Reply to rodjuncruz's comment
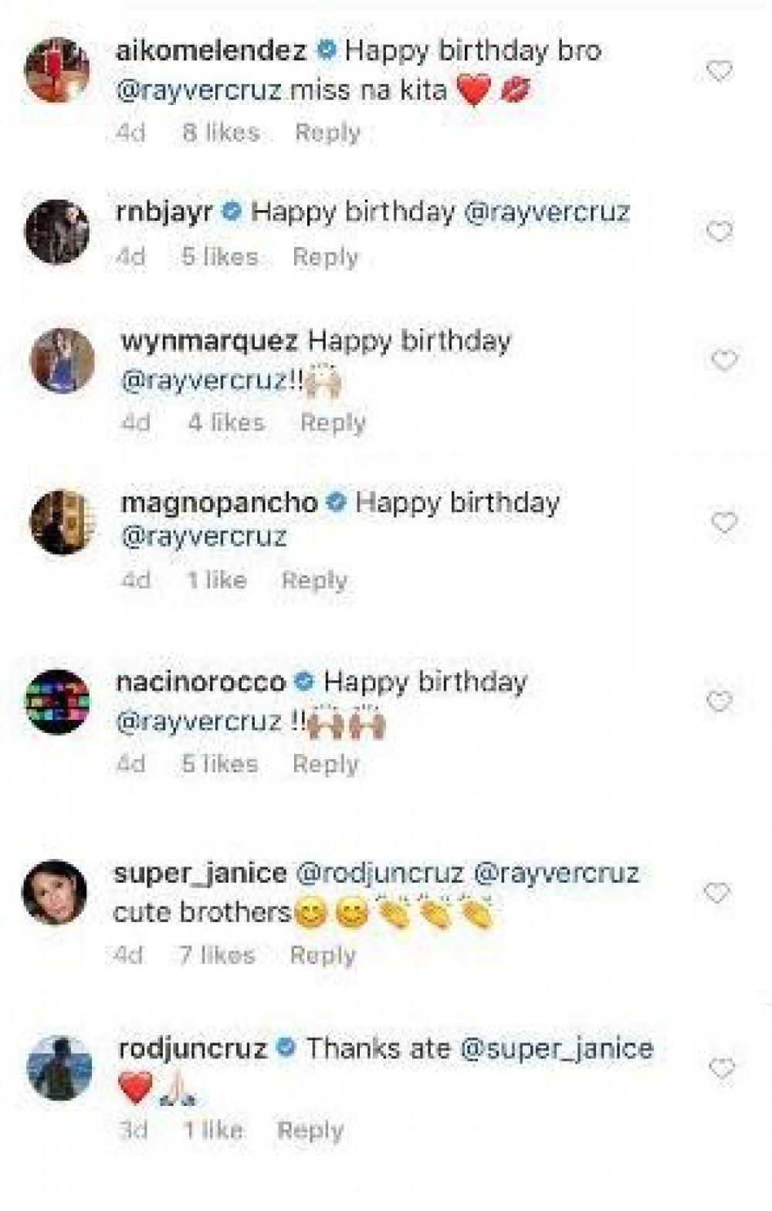This screenshot has width=772, height=1211. pyautogui.click(x=310, y=1131)
